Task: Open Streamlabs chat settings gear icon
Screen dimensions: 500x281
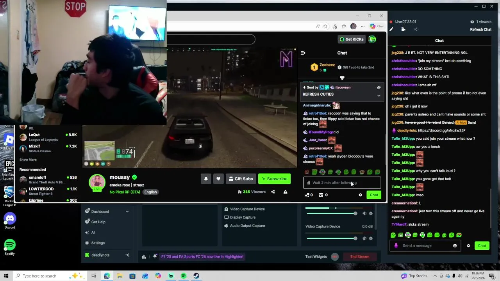Action: pos(468,245)
